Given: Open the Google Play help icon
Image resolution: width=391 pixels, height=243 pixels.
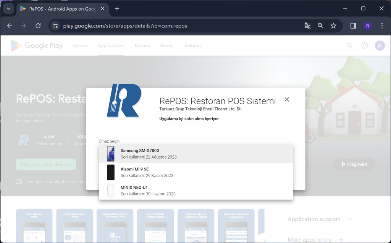Looking at the screenshot, I should (364, 45).
